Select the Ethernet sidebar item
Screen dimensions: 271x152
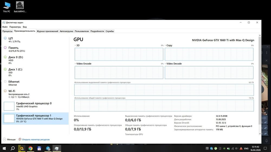click(35, 83)
